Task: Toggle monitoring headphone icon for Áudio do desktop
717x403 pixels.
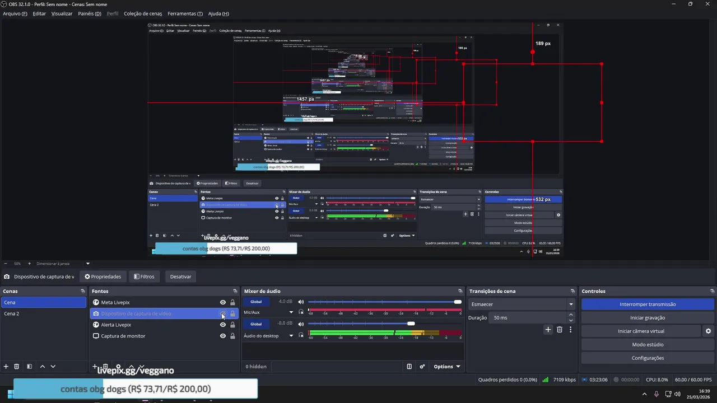Action: point(301,336)
